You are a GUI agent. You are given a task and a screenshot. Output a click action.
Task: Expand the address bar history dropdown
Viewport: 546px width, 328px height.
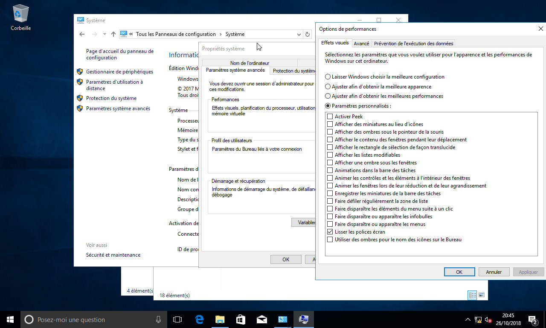pos(299,34)
